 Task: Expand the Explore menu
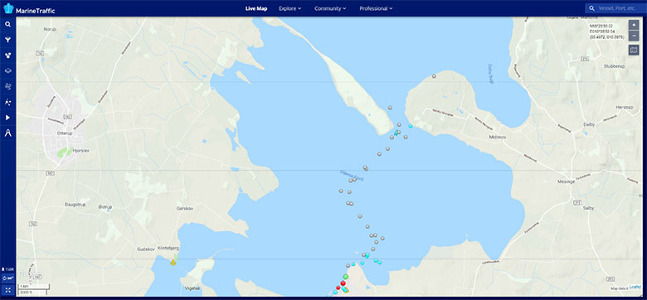point(289,8)
